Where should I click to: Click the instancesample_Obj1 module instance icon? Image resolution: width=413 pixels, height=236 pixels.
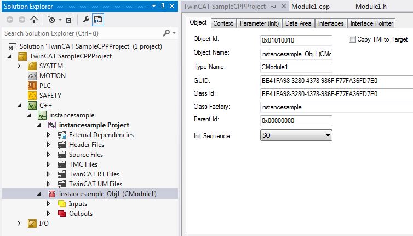pos(52,194)
